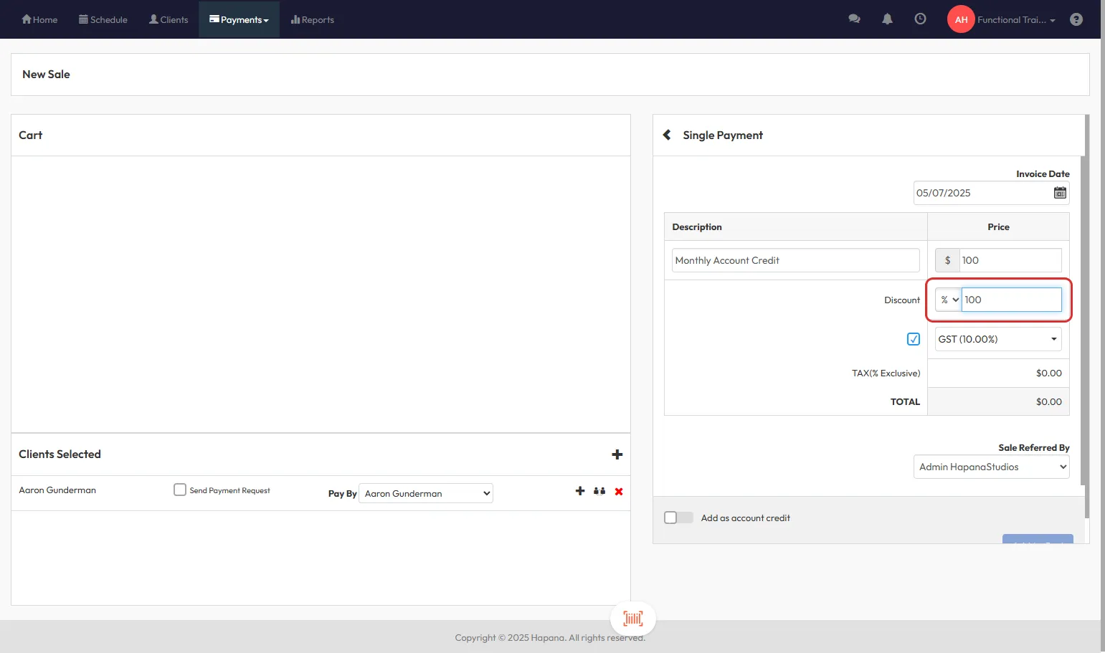Open the clock history icon
The image size is (1105, 653).
coord(920,19)
